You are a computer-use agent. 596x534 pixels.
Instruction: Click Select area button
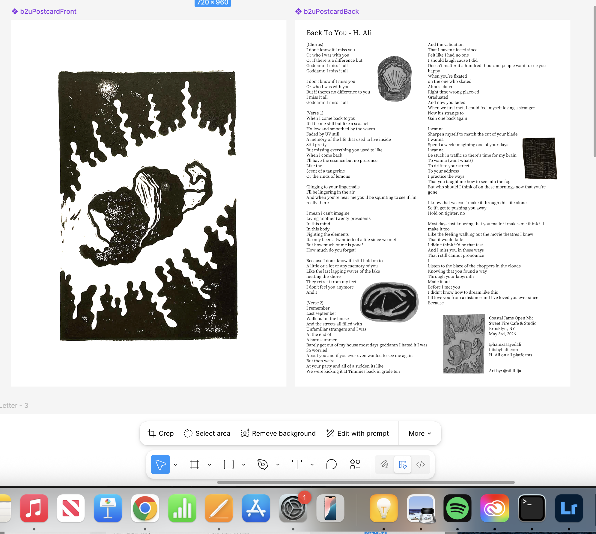[x=207, y=433]
